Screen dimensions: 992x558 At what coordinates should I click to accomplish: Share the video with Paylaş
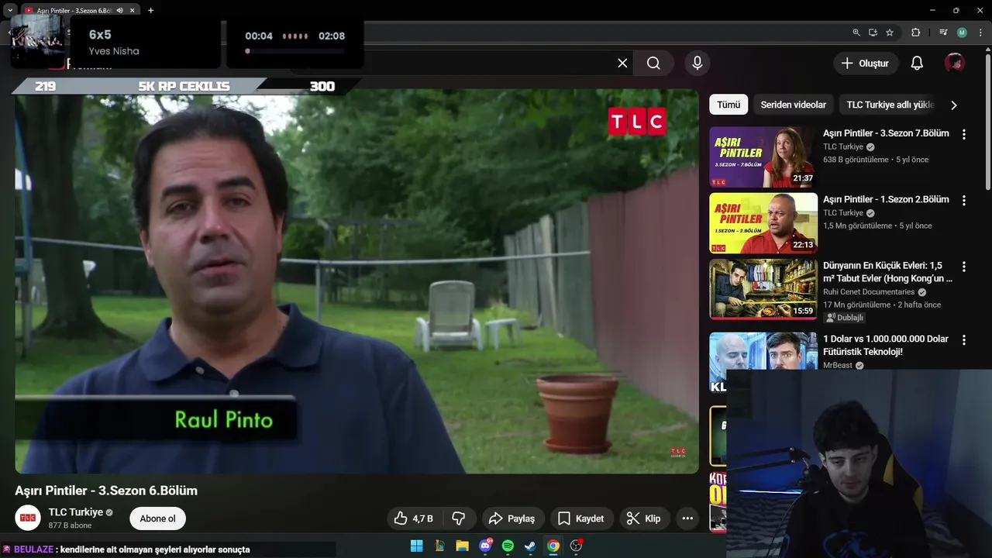point(513,518)
